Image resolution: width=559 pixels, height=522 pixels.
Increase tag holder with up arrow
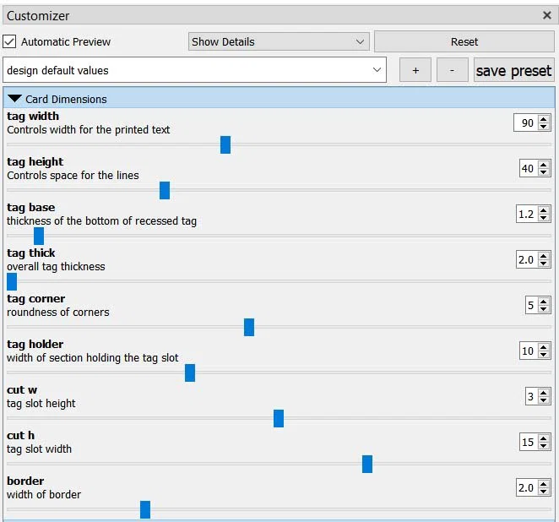(x=543, y=347)
